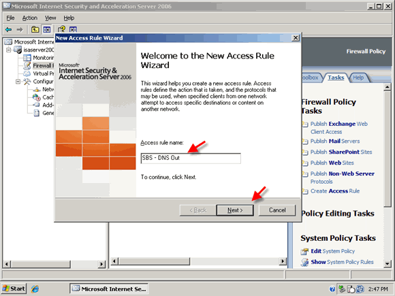Screen dimensions: 395x296
Task: Toggle the Show/Hide console tree icon
Action: [x=46, y=30]
